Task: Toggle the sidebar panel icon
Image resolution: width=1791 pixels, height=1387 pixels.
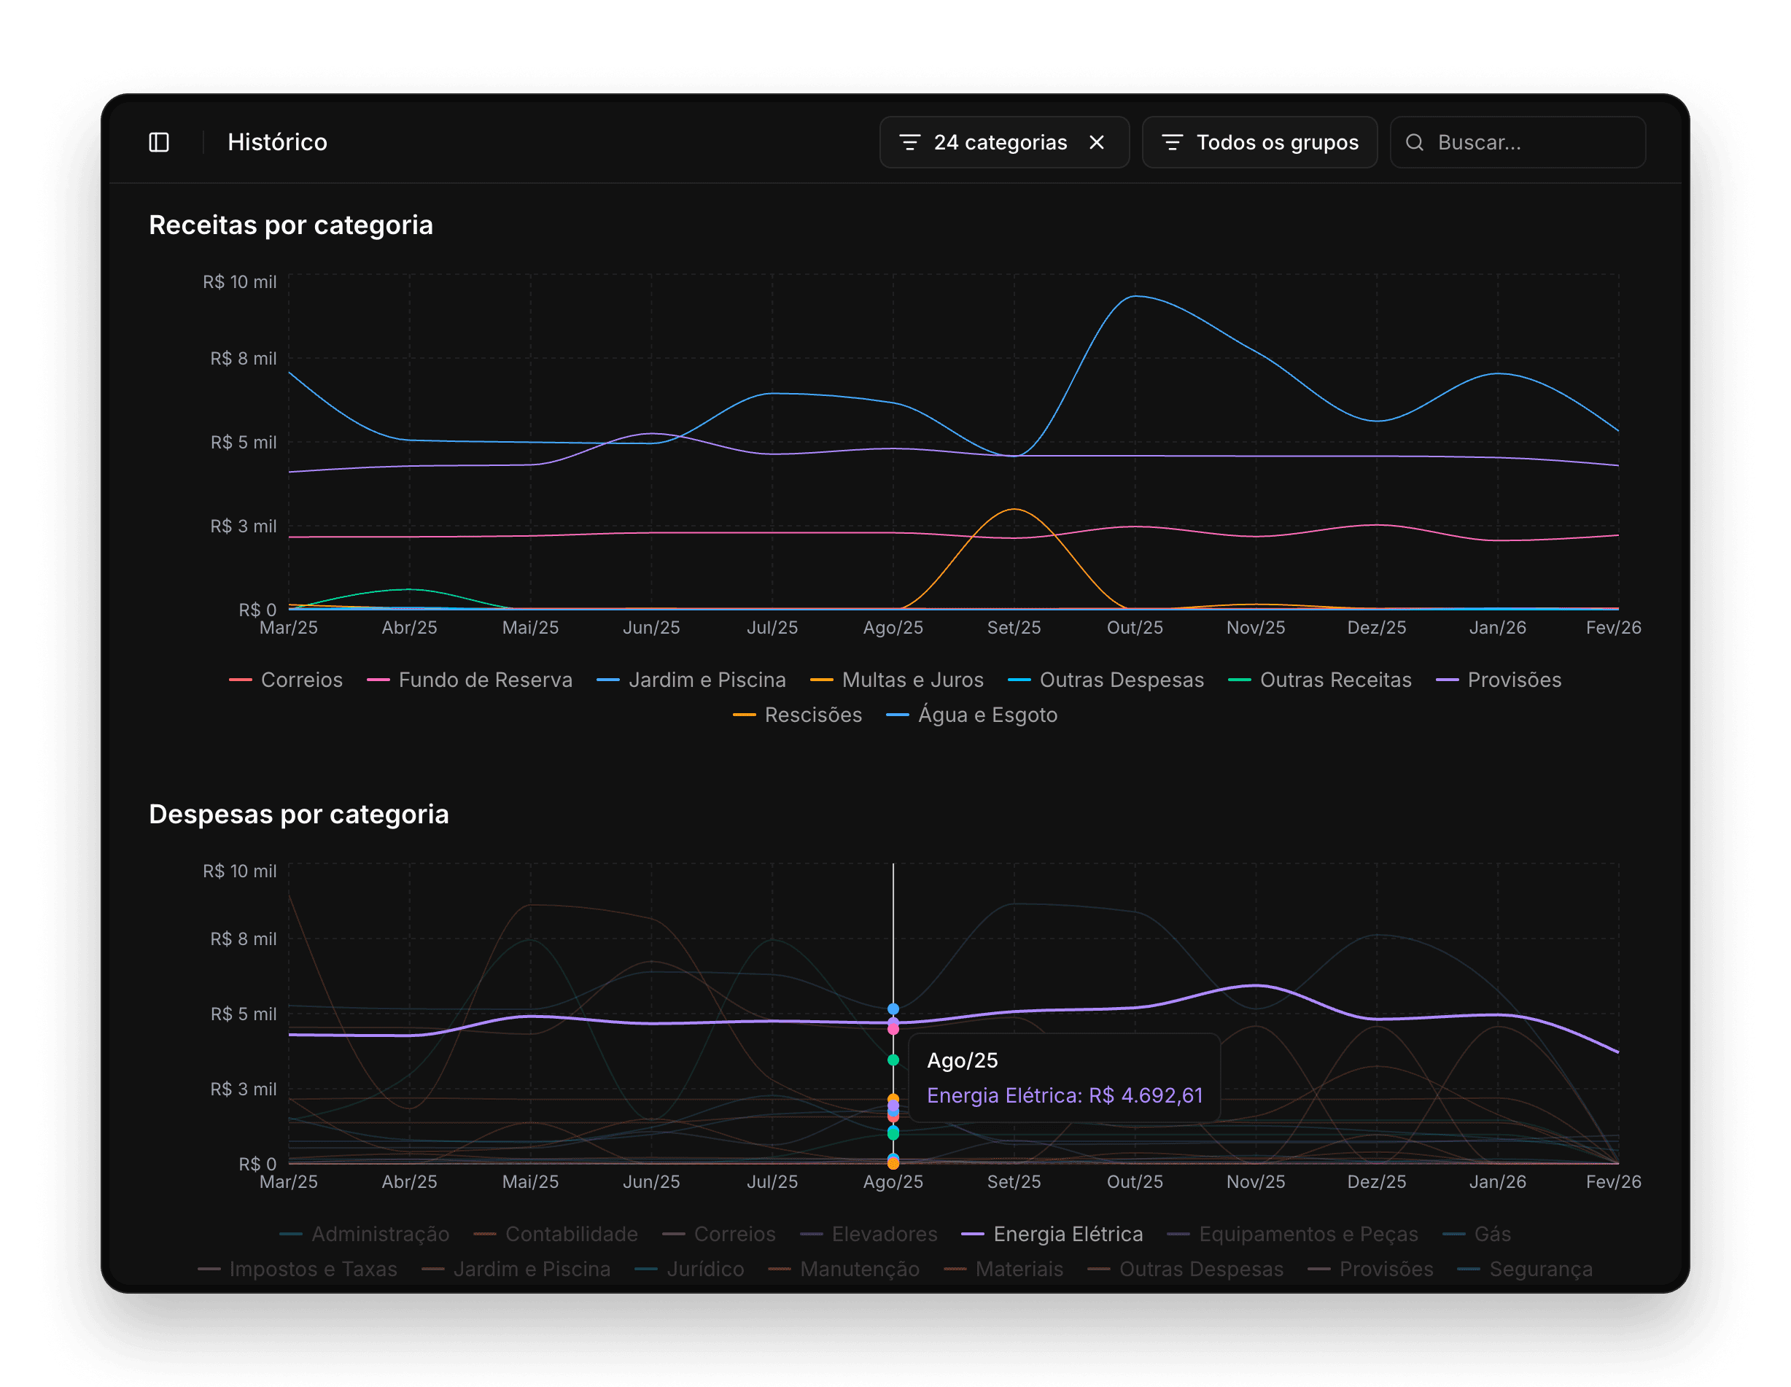Action: point(159,143)
